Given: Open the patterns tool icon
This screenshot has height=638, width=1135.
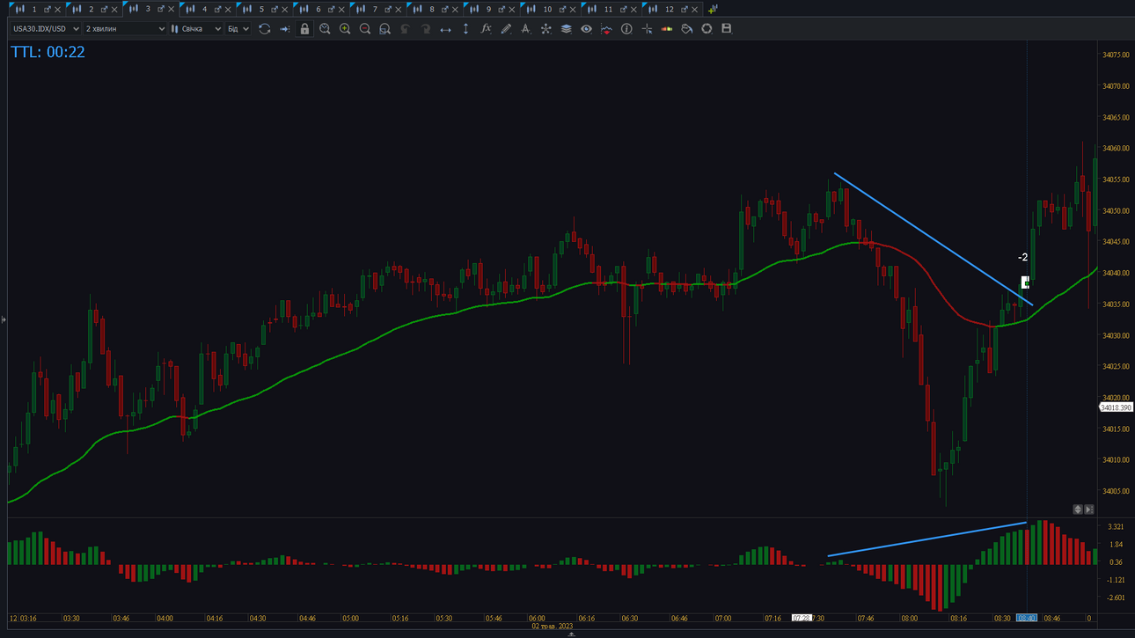Looking at the screenshot, I should 546,29.
